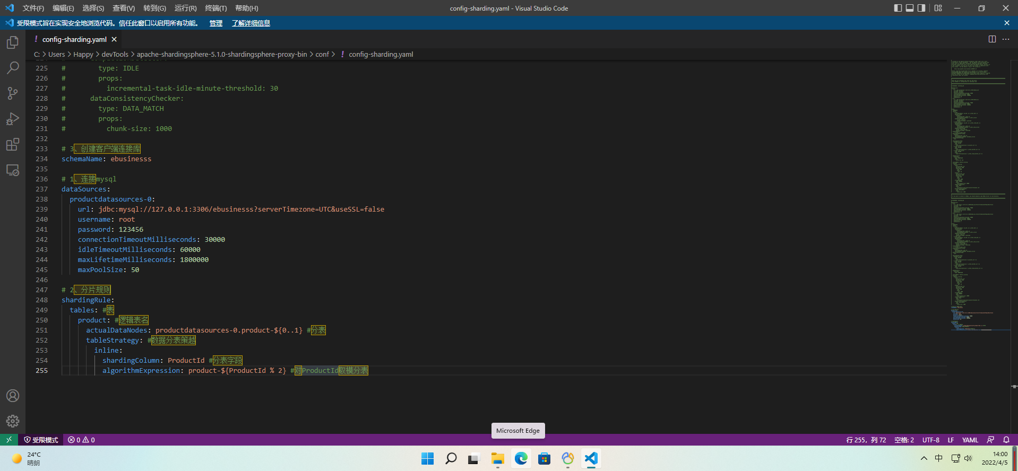Click line number 248 in gutter
The height and width of the screenshot is (471, 1018).
41,300
